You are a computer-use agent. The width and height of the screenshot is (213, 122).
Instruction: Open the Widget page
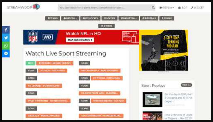point(197,8)
